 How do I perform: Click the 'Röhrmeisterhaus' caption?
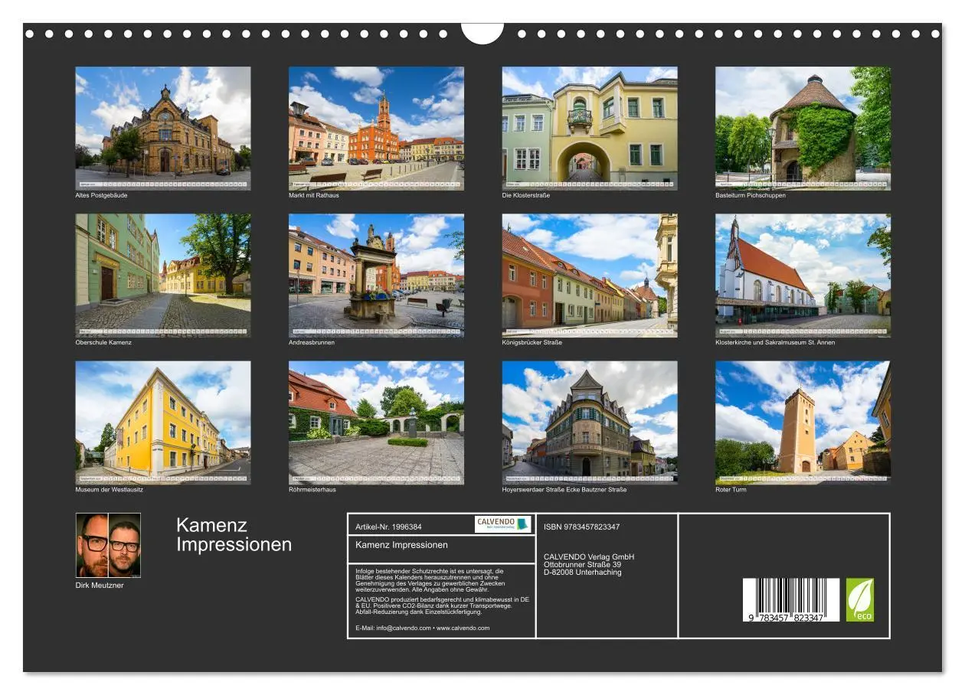pos(312,490)
